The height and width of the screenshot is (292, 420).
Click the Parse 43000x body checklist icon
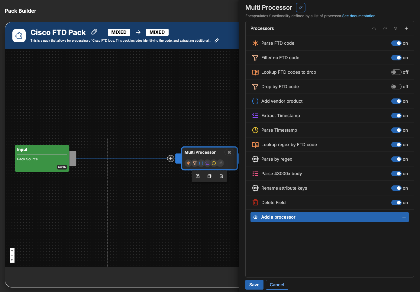(x=255, y=174)
